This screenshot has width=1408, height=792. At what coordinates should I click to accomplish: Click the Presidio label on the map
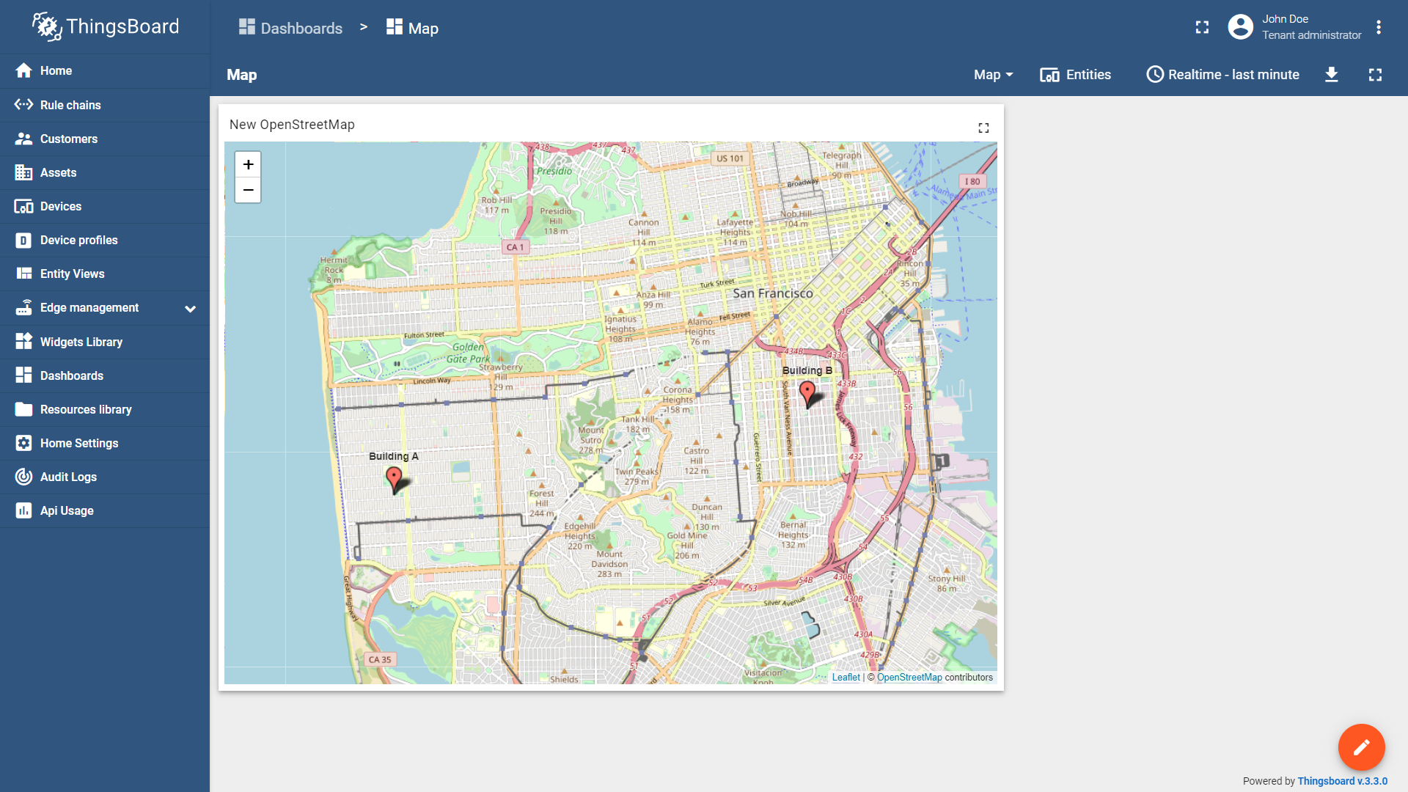[554, 171]
